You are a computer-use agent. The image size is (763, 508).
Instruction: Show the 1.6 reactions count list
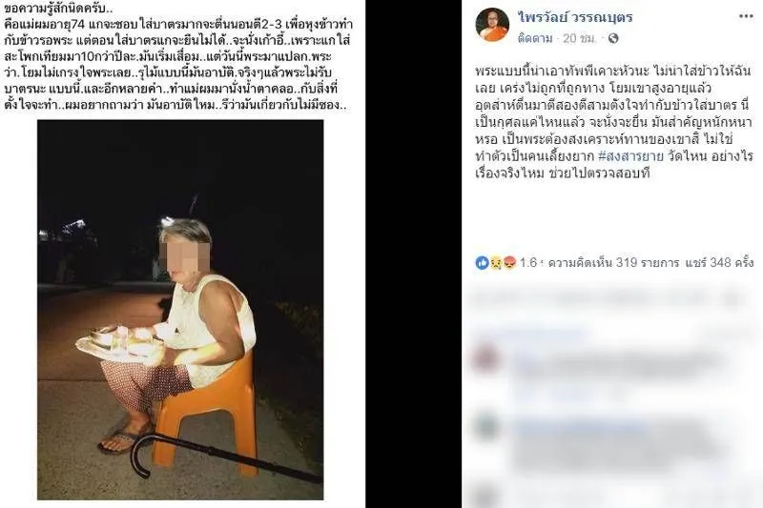point(530,263)
